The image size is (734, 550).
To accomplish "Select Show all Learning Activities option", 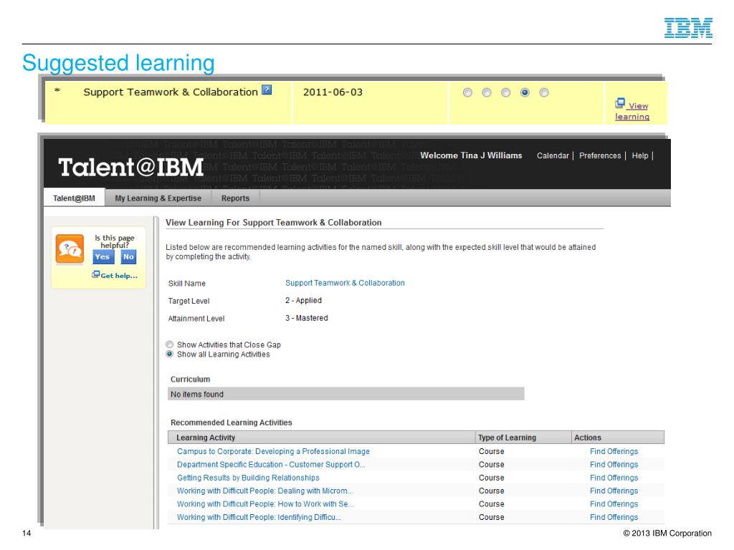I will click(169, 354).
